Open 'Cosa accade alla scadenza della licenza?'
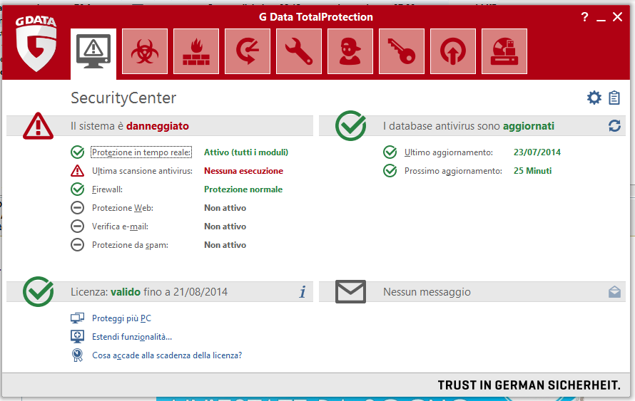Image resolution: width=635 pixels, height=401 pixels. pos(167,355)
